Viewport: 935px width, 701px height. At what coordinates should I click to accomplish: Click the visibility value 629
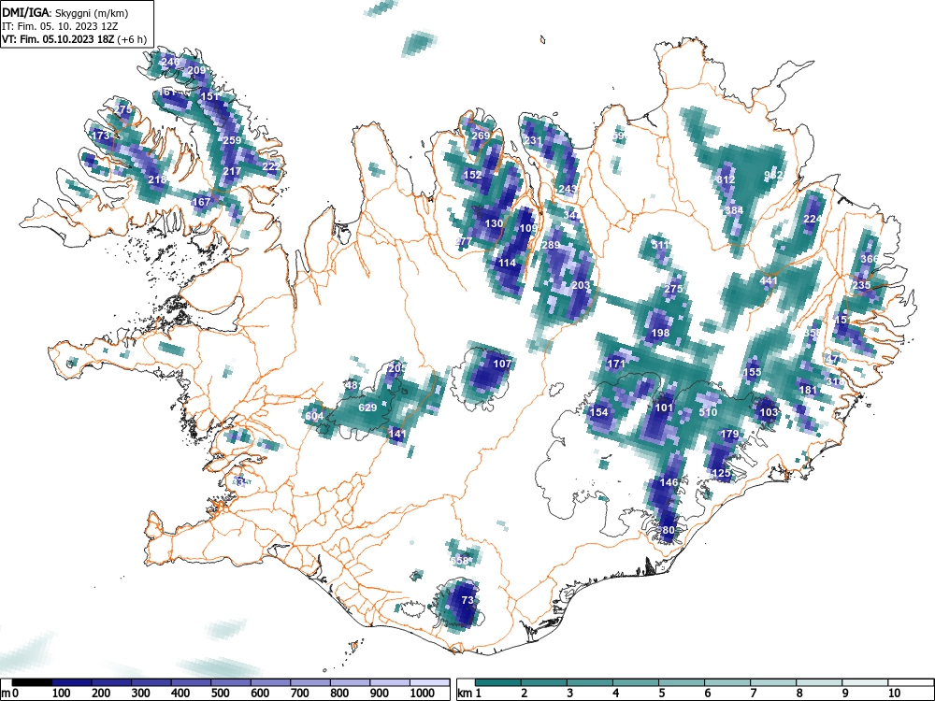click(x=367, y=408)
